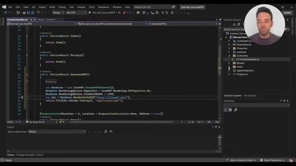This screenshot has height=166, width=296.
Task: Open the Debug solution configuration dropdown
Action: (58, 12)
